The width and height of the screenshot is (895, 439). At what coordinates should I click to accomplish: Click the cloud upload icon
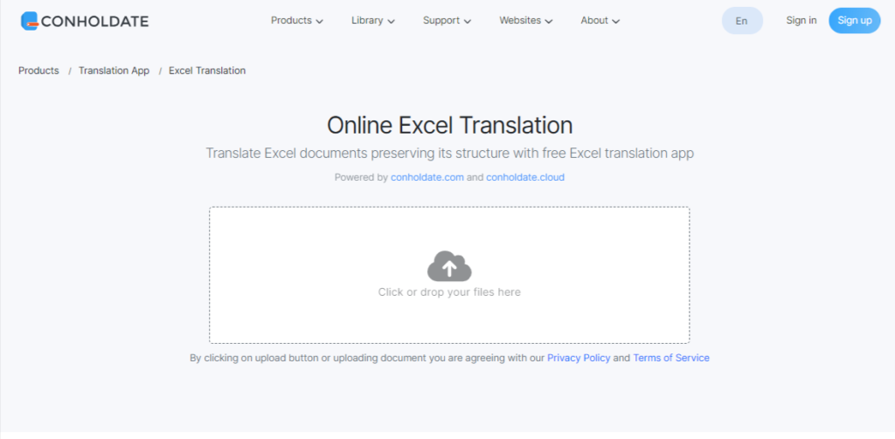click(x=449, y=266)
